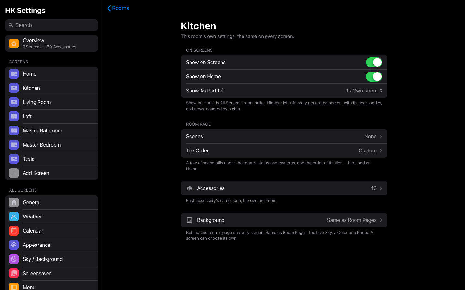This screenshot has width=465, height=290.
Task: Click the search magnifier icon
Action: pos(11,25)
